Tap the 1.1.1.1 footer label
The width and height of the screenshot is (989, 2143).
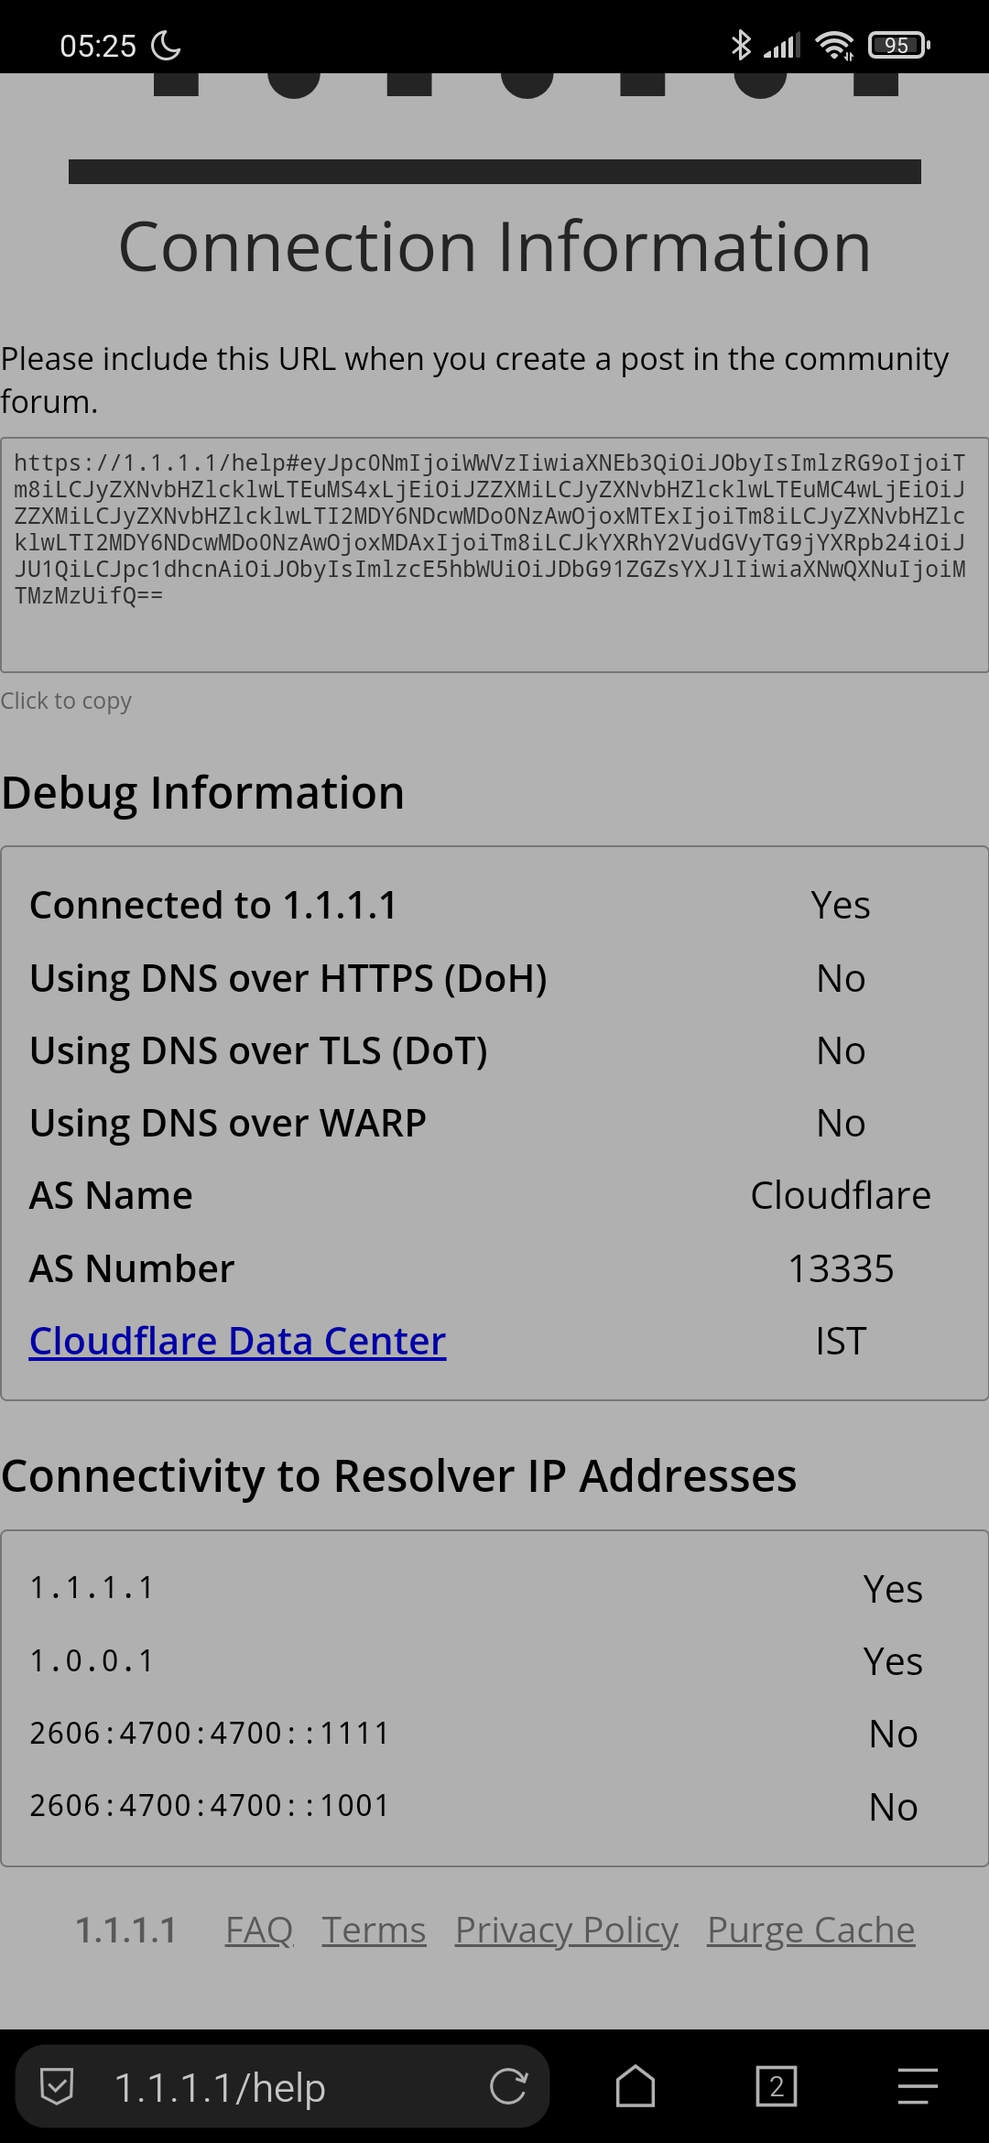point(125,1931)
